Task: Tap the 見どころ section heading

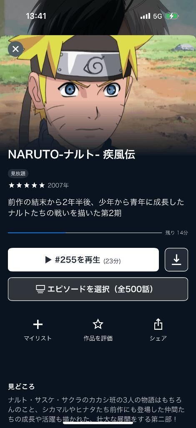Action: (22, 387)
